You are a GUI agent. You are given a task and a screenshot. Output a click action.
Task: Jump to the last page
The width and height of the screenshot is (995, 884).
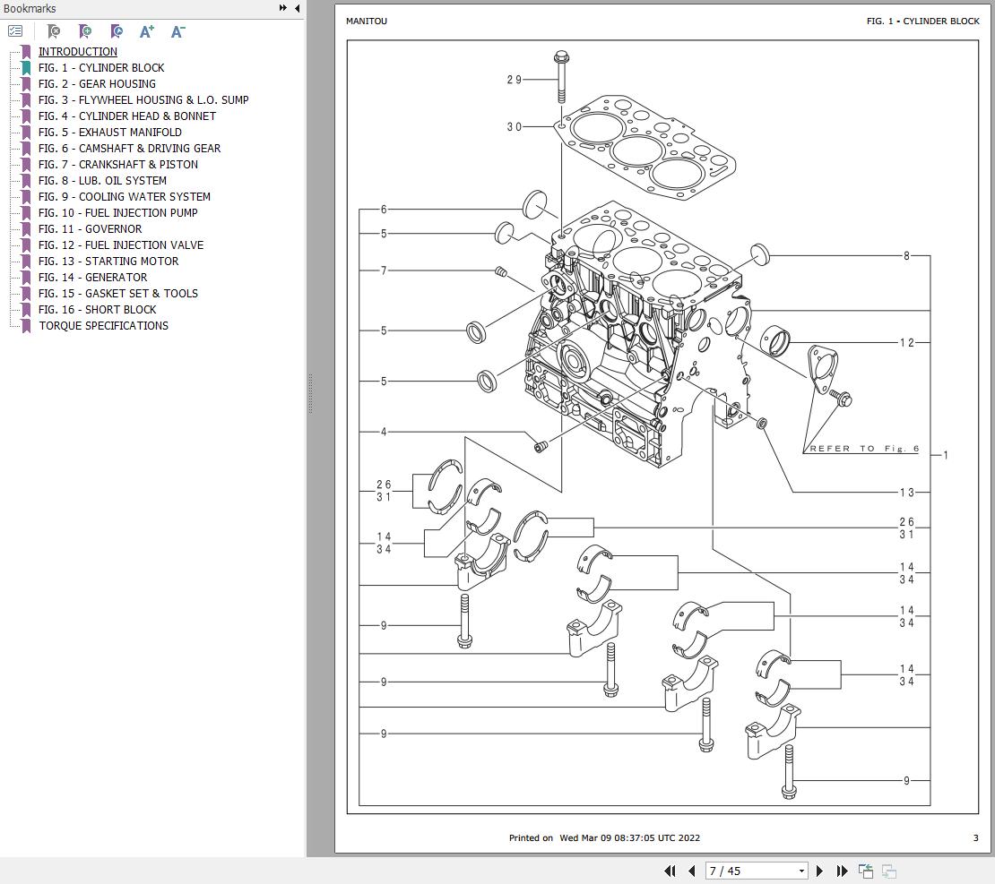[842, 871]
